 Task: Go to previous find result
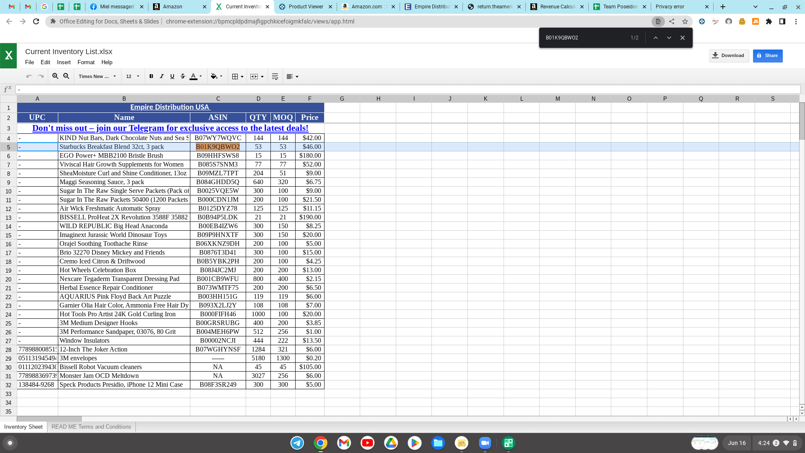coord(656,38)
